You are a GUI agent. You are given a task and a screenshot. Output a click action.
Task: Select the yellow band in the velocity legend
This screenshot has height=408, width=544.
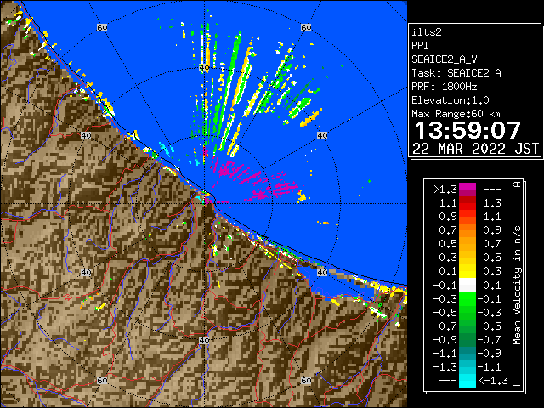[467, 271]
